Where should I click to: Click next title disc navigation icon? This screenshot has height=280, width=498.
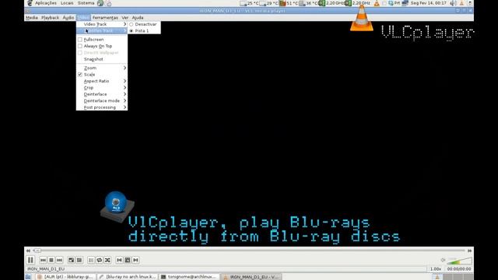136,260
